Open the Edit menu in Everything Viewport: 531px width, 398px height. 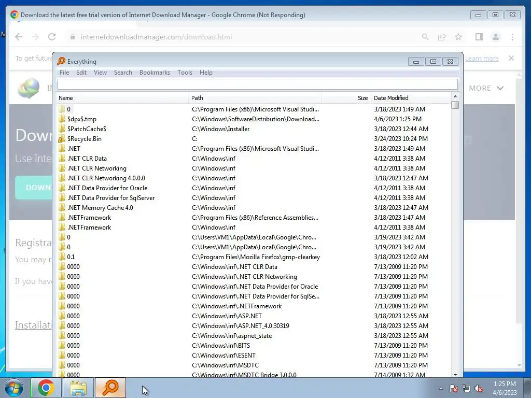click(x=81, y=73)
